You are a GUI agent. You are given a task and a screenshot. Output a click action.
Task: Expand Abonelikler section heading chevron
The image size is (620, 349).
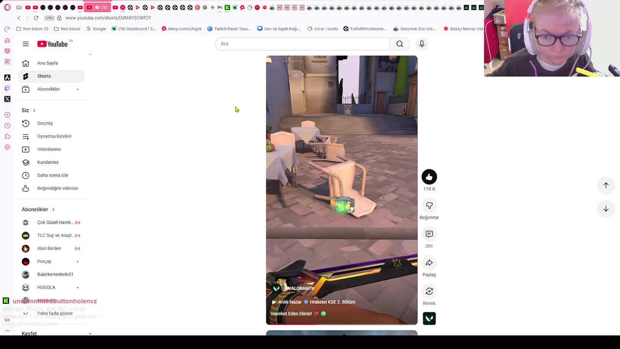click(53, 209)
